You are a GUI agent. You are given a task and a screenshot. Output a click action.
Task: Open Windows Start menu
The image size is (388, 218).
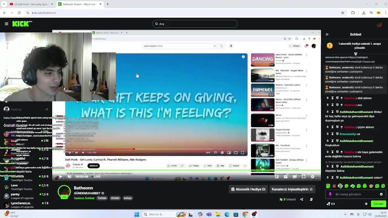click(137, 214)
